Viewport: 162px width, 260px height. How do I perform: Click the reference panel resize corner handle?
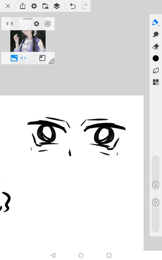click(52, 61)
